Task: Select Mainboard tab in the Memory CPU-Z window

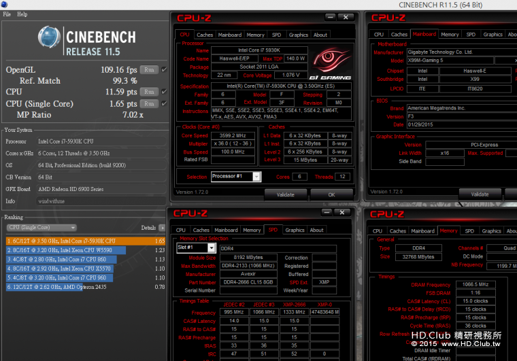Action: (x=422, y=231)
